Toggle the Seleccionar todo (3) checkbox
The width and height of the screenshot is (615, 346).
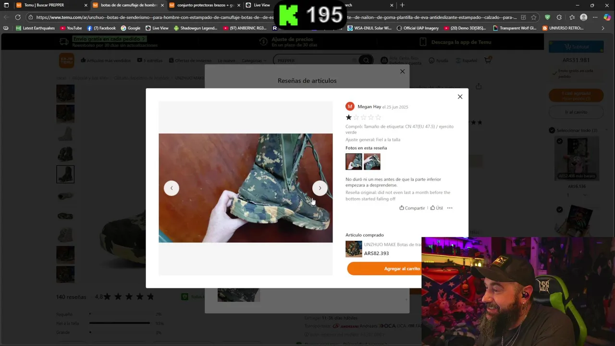(552, 130)
